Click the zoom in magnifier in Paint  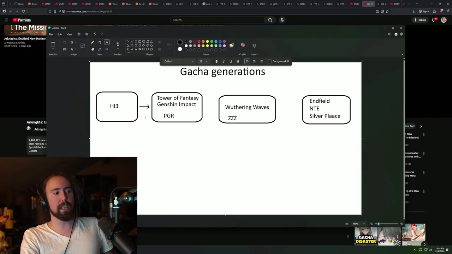point(402,224)
